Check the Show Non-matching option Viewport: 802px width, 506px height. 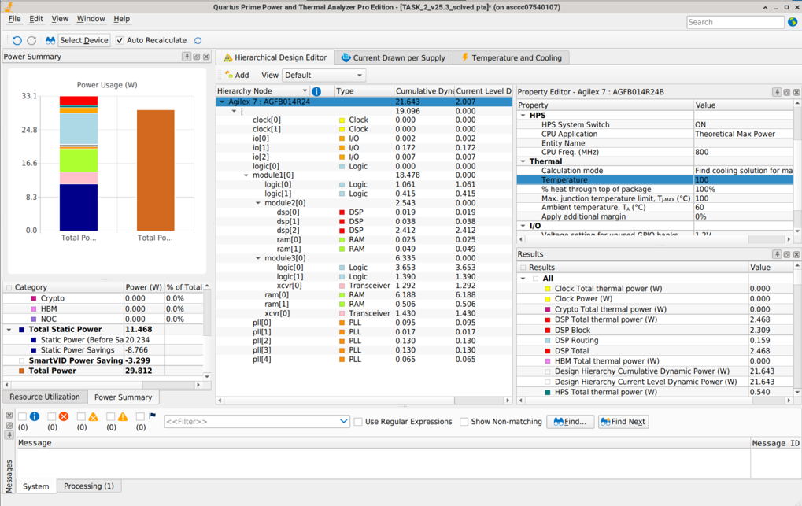point(464,422)
